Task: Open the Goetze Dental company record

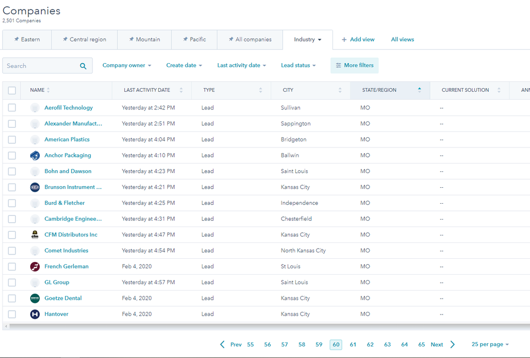Action: (x=63, y=298)
